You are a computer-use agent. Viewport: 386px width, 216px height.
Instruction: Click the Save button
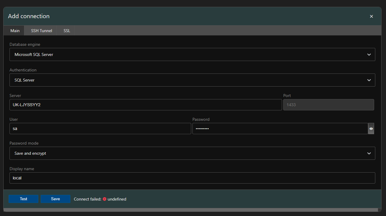[x=56, y=199]
